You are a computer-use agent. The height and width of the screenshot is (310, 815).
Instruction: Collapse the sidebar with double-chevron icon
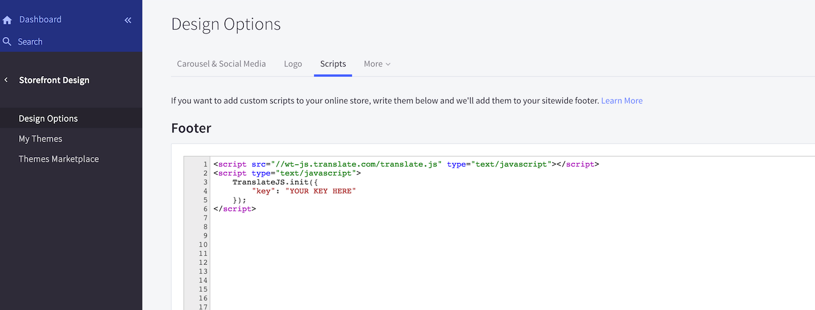127,20
